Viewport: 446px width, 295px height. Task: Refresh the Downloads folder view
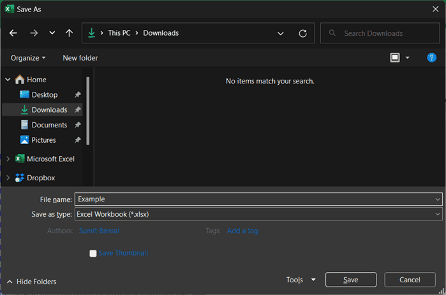[302, 33]
